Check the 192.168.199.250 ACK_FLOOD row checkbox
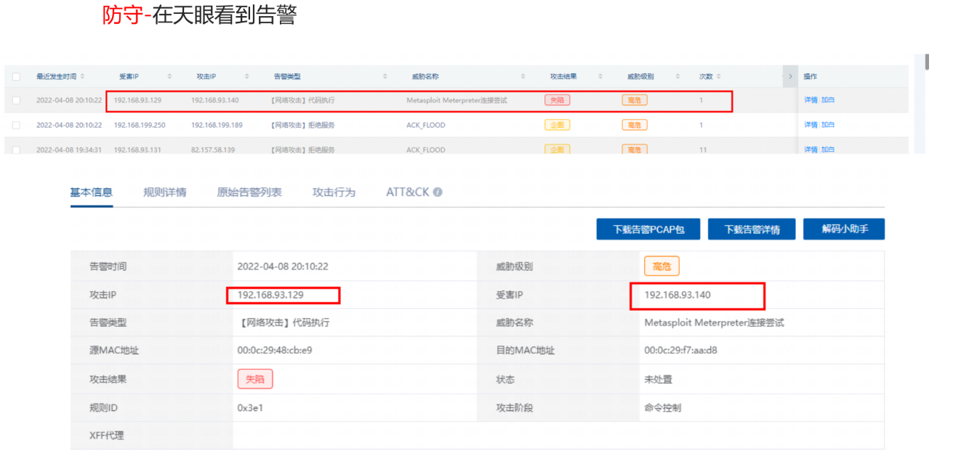 16,125
